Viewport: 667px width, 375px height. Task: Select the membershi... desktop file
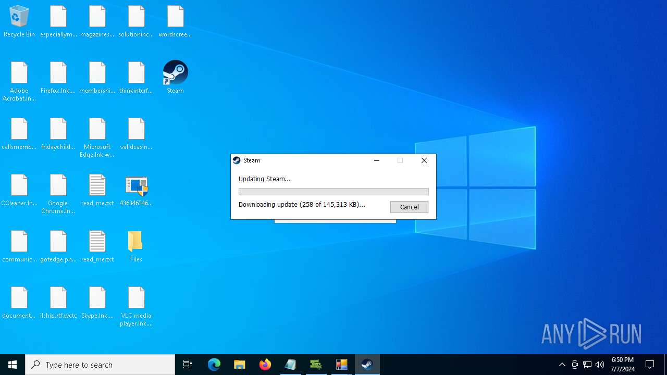pos(97,78)
